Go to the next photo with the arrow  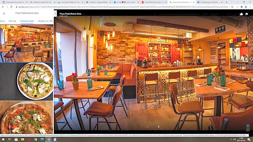pos(159,127)
